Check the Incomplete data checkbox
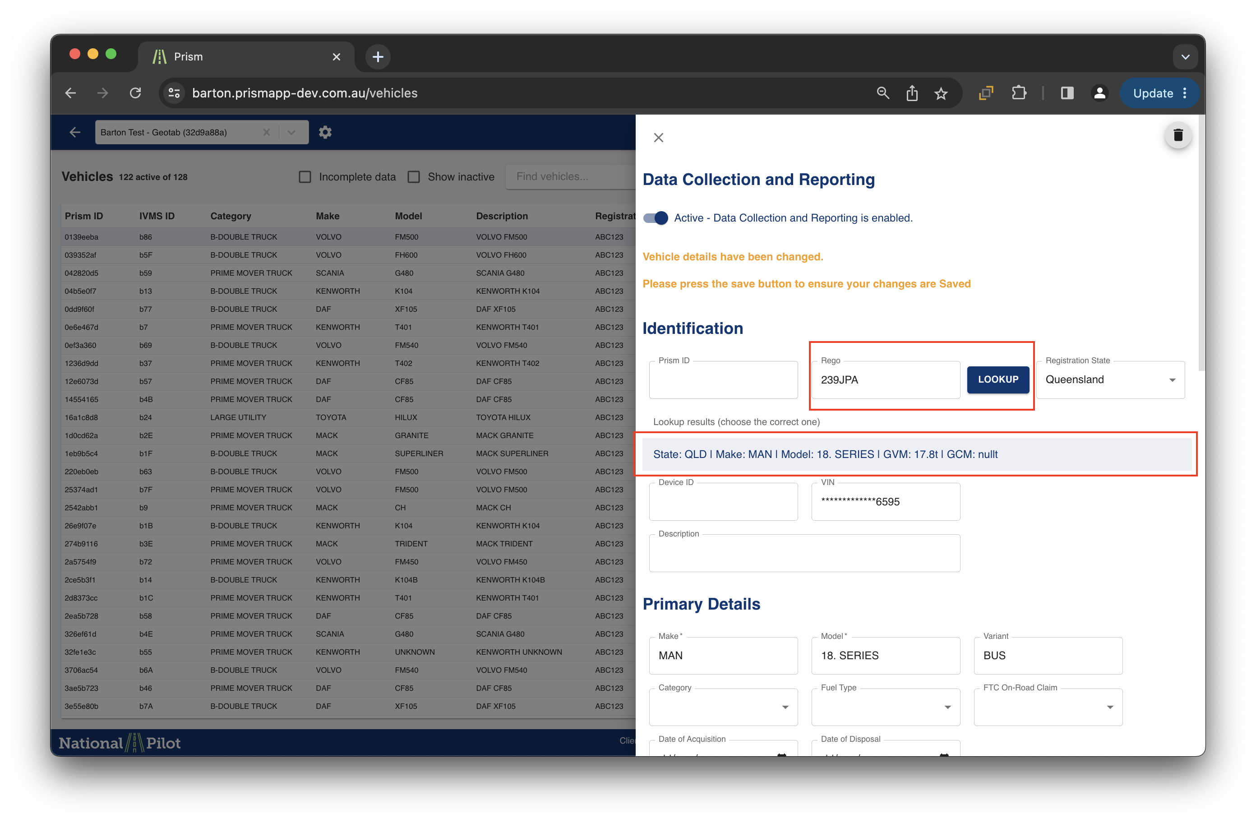This screenshot has height=823, width=1256. tap(305, 177)
